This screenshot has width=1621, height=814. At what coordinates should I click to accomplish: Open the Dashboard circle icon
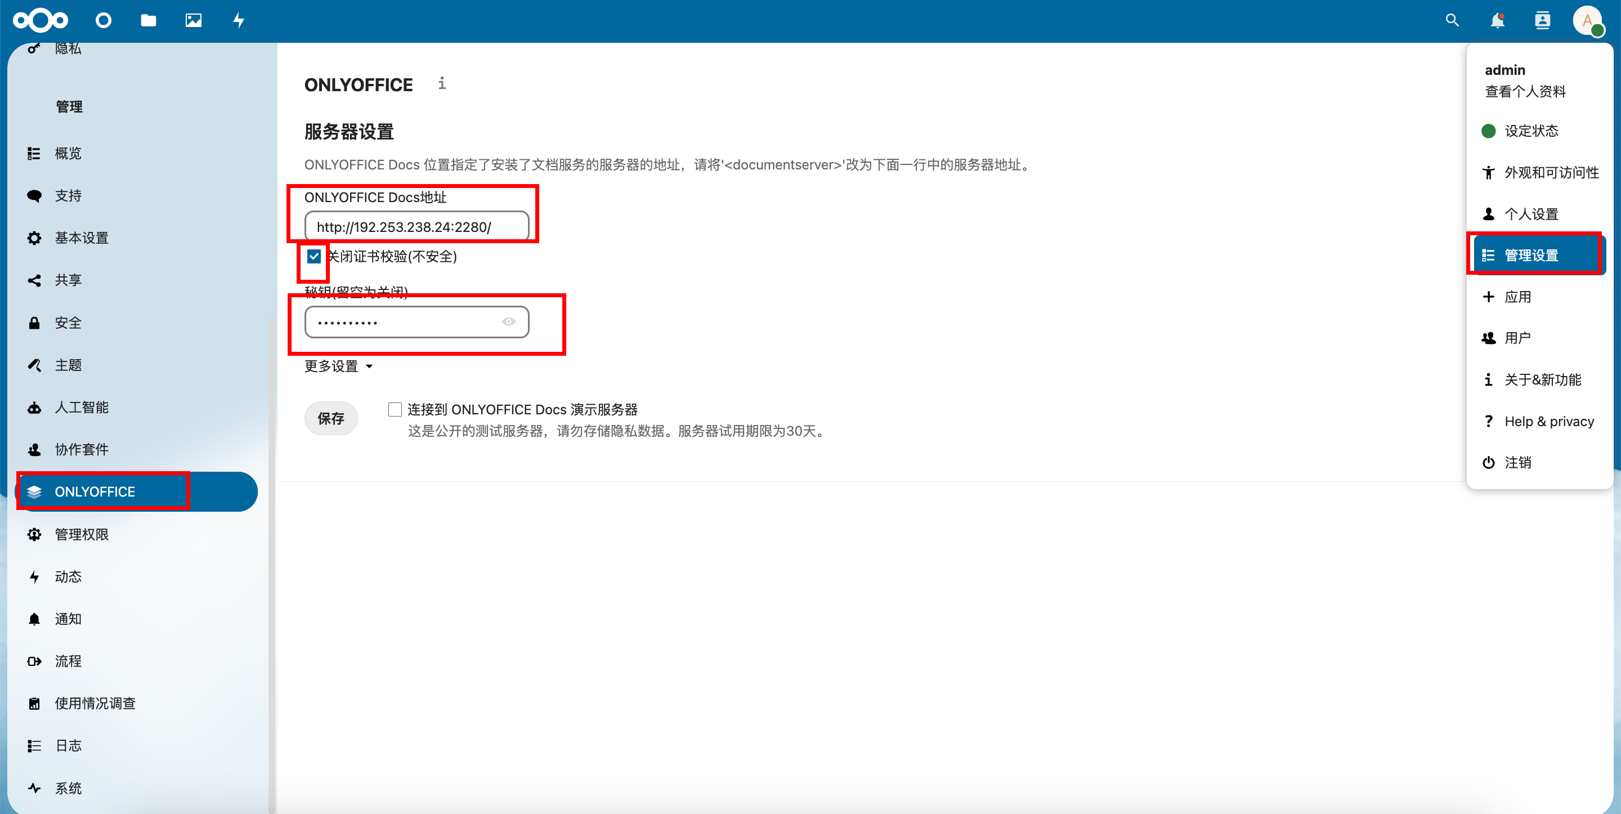point(104,21)
